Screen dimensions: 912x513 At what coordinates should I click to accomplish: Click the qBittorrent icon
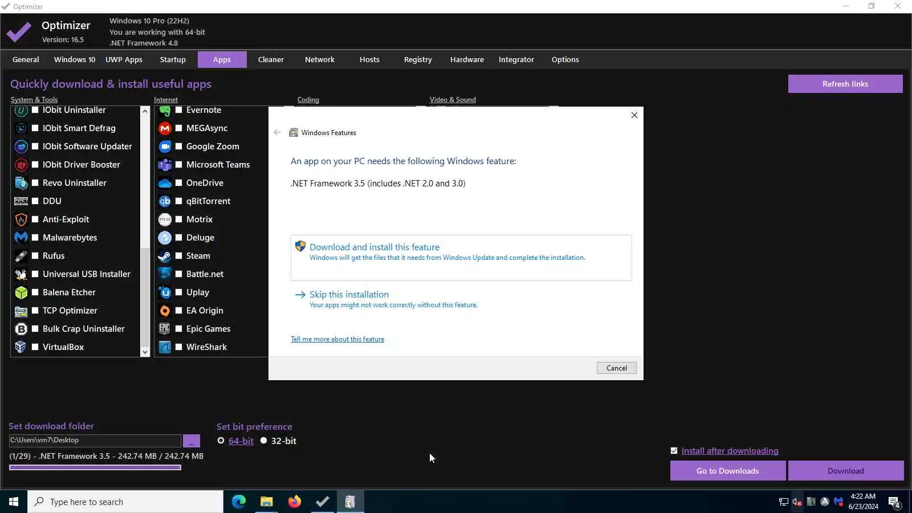click(x=165, y=201)
